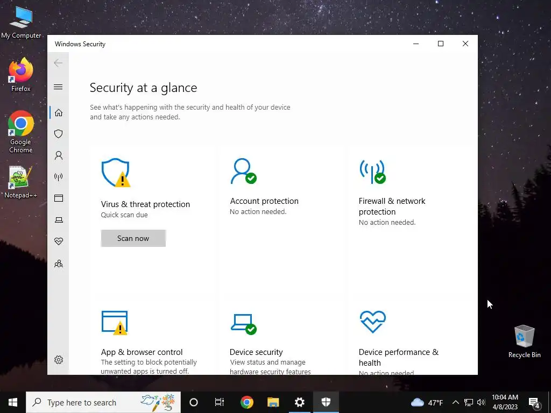551x413 pixels.
Task: Open the Virus & threat protection heading
Action: [145, 204]
